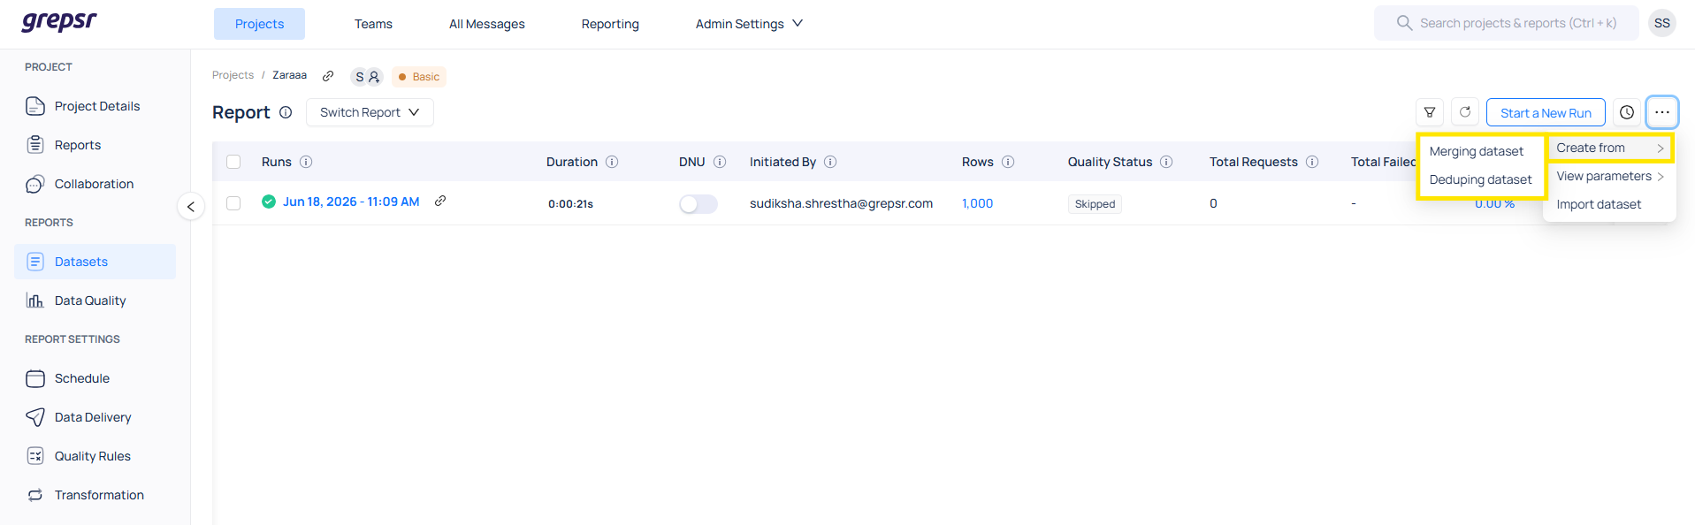Choose Import dataset menu option
This screenshot has width=1695, height=525.
point(1599,204)
